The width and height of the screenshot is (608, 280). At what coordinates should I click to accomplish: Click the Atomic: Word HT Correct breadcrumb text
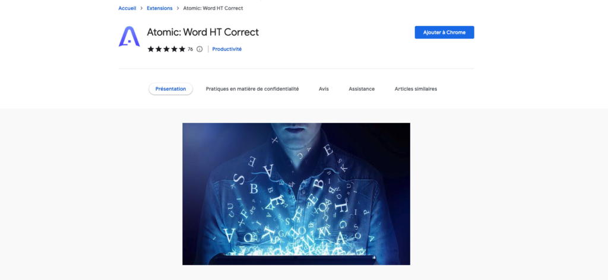tap(213, 8)
